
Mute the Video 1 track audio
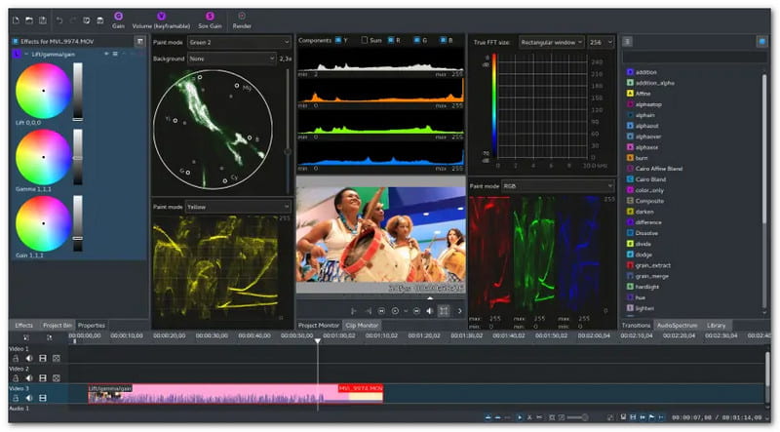(29, 358)
